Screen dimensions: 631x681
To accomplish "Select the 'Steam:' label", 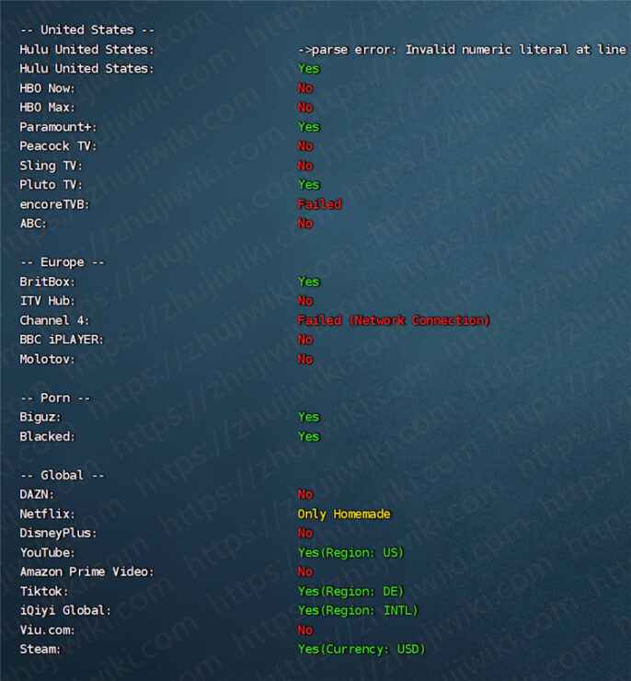I will pyautogui.click(x=40, y=649).
